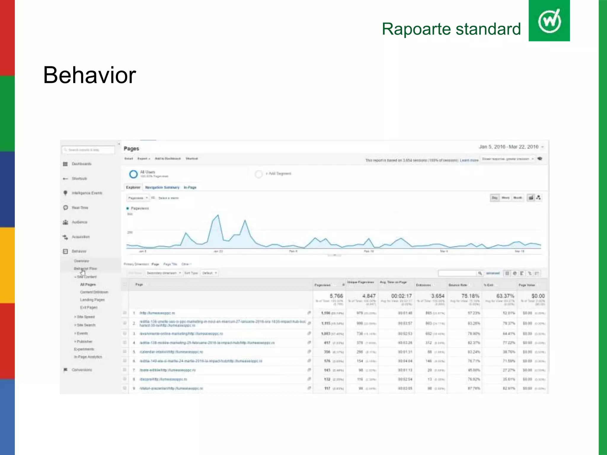Click the table filter search box
The height and width of the screenshot is (455, 607).
coord(457,273)
